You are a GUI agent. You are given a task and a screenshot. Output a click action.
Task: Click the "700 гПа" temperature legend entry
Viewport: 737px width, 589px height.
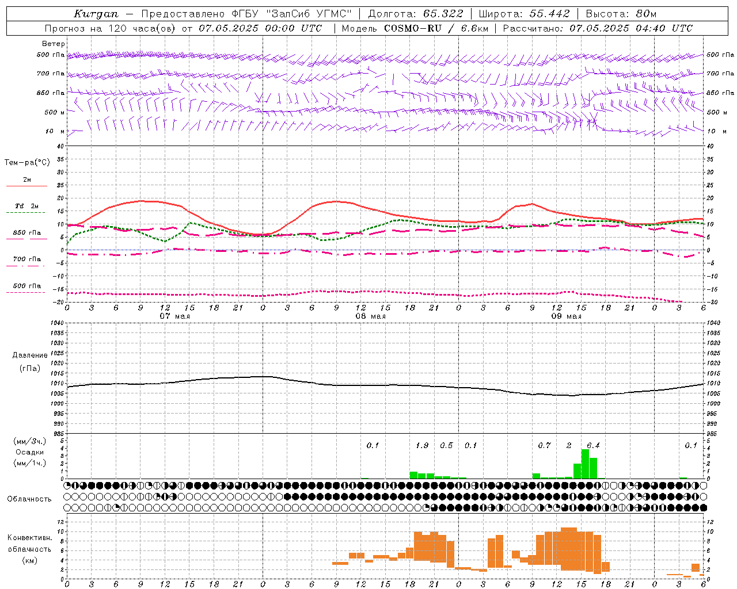26,259
